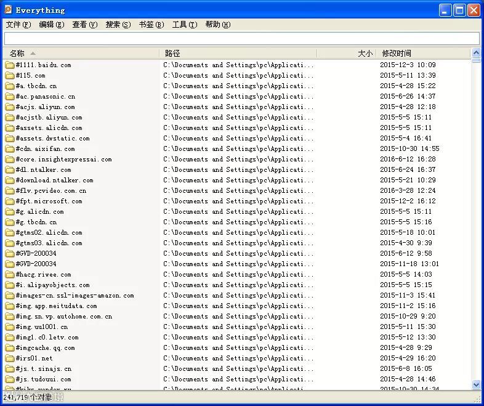The image size is (484, 406).
Task: Click the folder icon for #a.tbcdn.cn
Action: coord(10,86)
